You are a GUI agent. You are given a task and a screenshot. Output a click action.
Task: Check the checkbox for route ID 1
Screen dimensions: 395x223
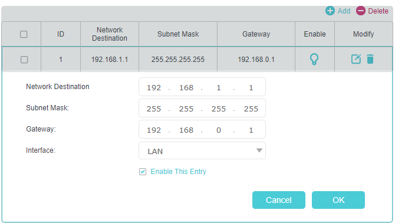point(24,60)
